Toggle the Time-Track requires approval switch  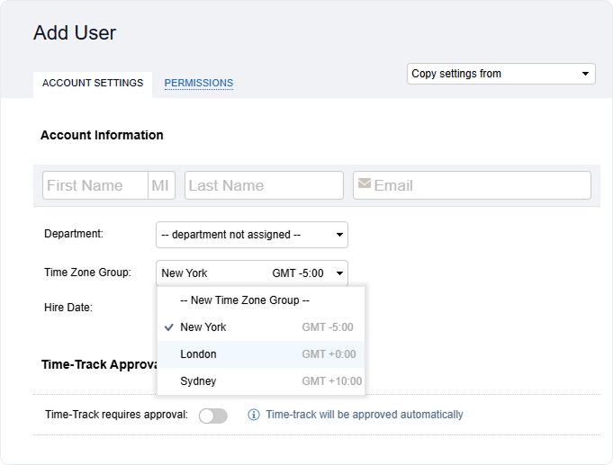coord(213,416)
